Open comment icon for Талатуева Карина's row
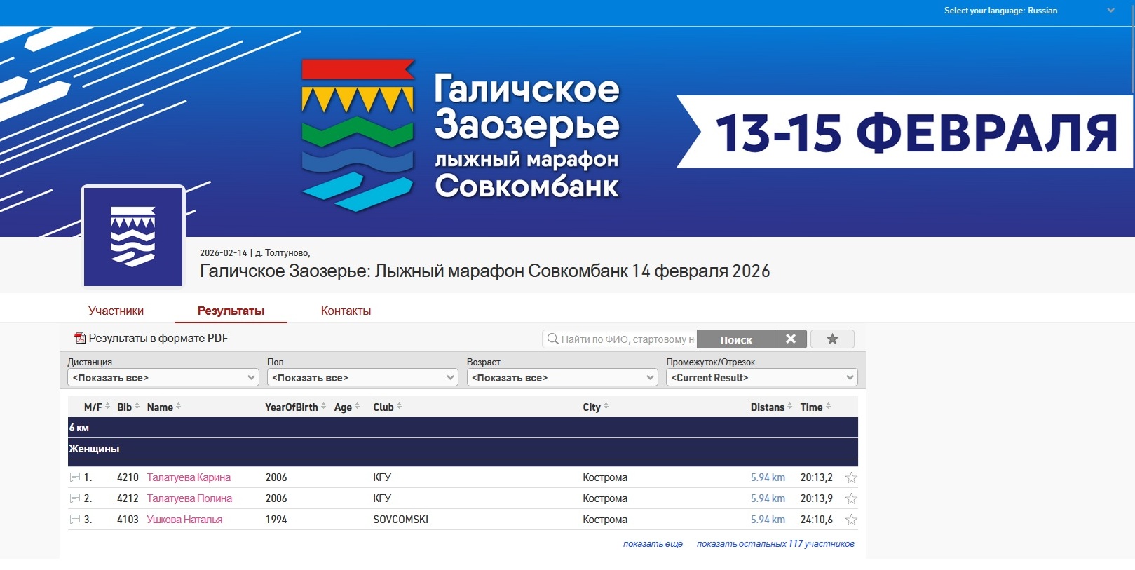 point(75,477)
